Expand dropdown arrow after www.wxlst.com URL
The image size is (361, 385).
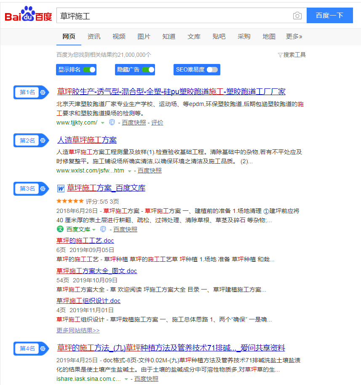coord(129,171)
